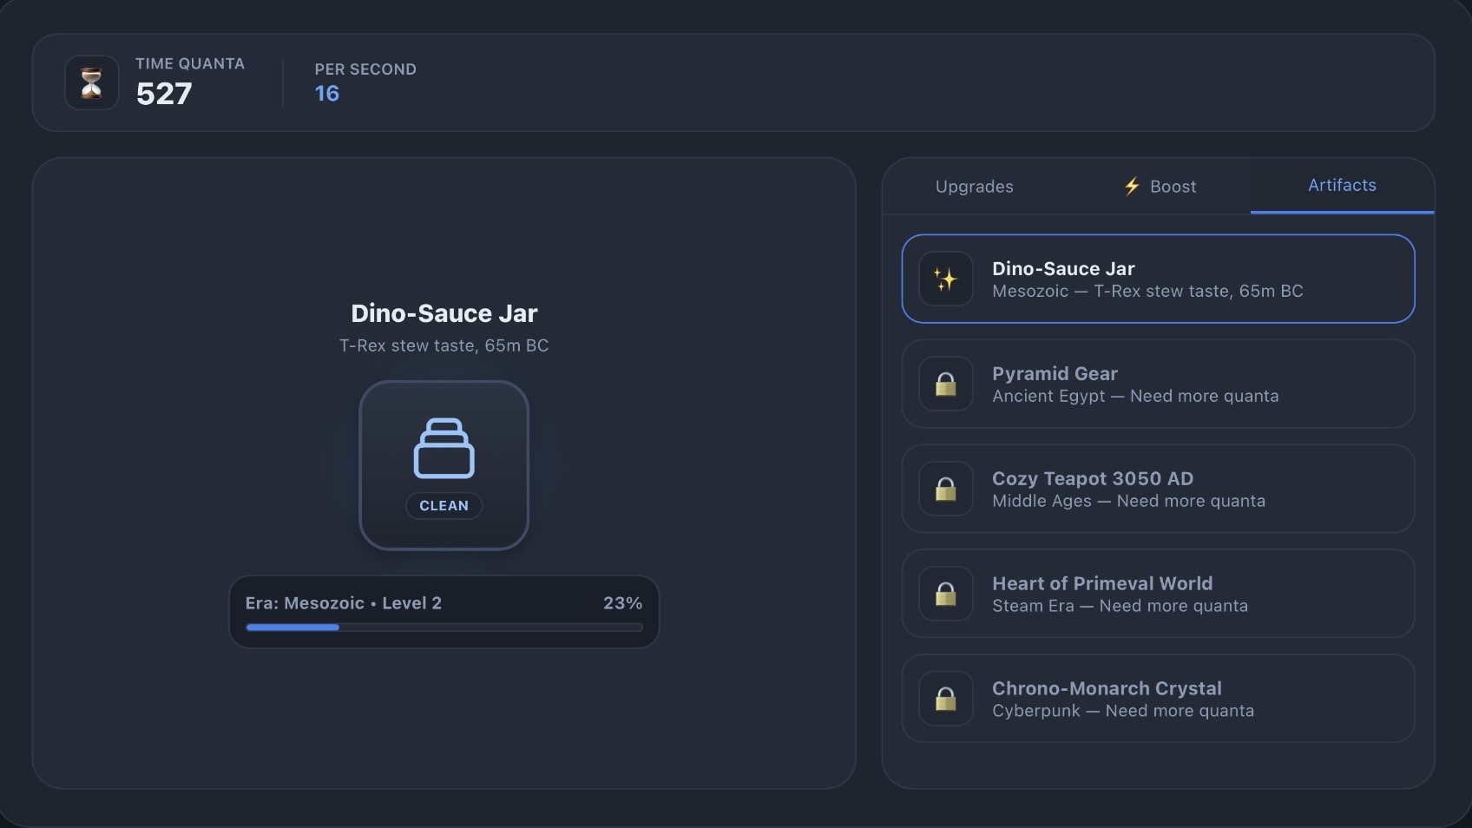Click the lock icon on Heart of Primeval World

945,594
